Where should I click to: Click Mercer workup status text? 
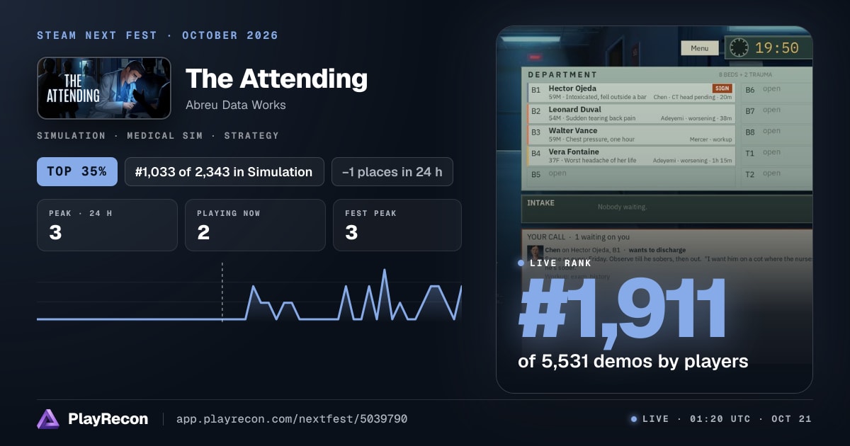pyautogui.click(x=711, y=139)
